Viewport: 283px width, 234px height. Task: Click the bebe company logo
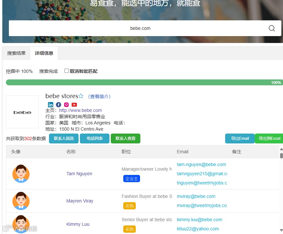tap(22, 112)
